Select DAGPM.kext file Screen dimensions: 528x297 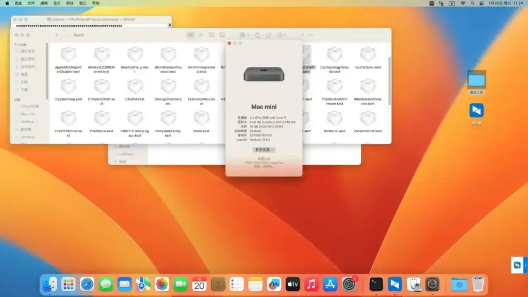[x=135, y=90]
